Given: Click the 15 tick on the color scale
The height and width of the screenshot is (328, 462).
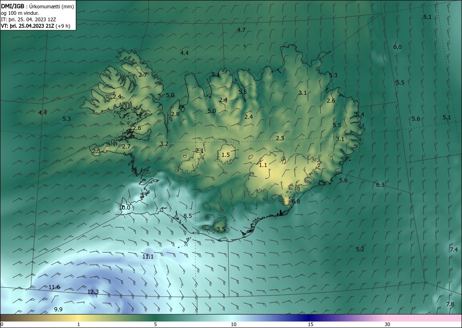Looking at the screenshot, I should click(310, 324).
